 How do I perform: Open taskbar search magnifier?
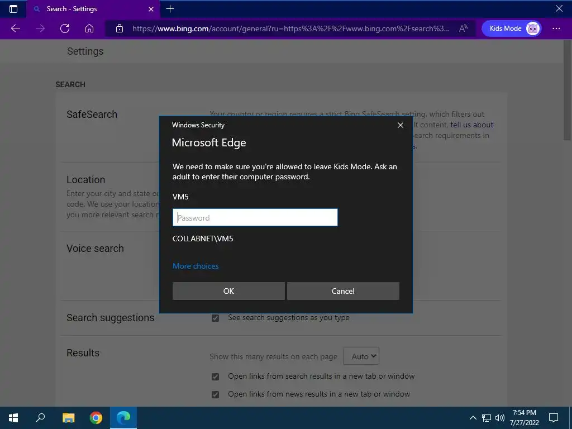click(x=40, y=418)
